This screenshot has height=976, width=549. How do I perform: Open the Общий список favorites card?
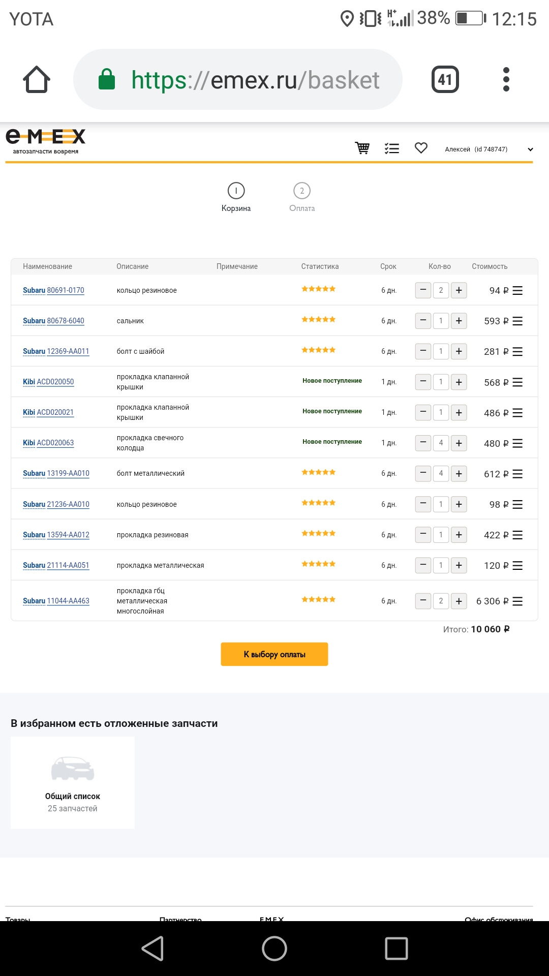(73, 783)
